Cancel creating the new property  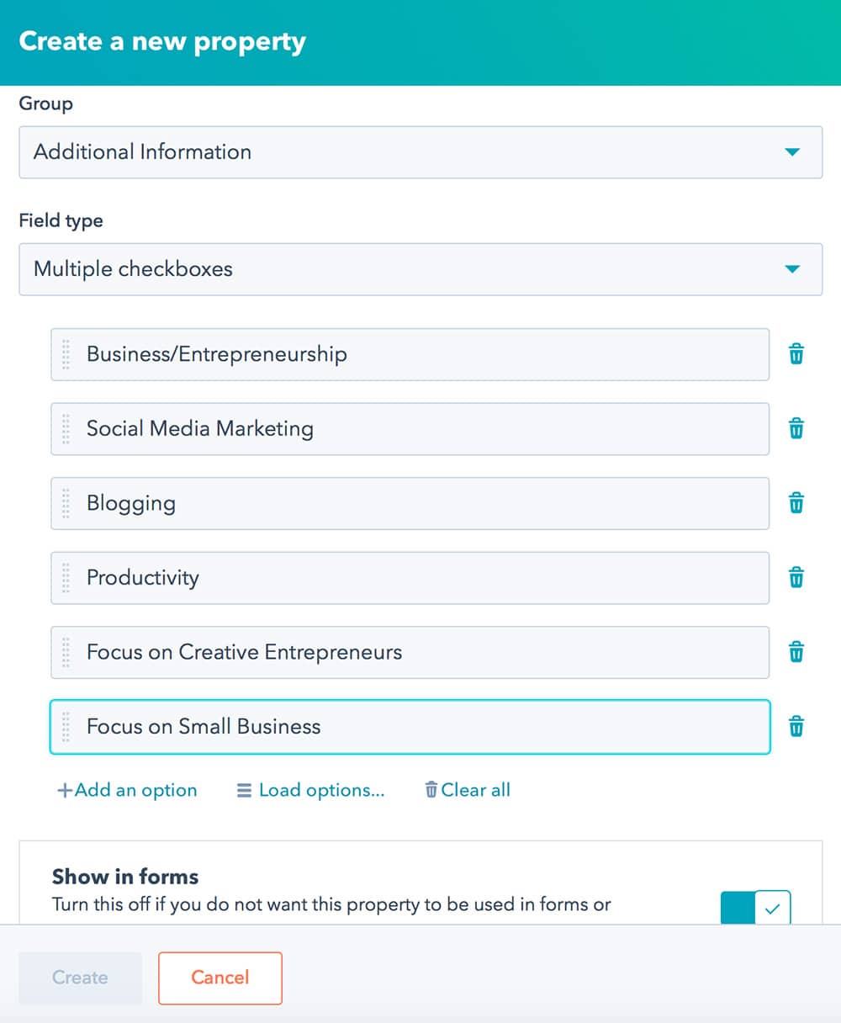(220, 978)
